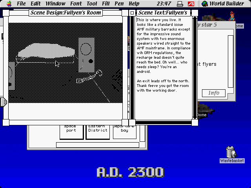The width and height of the screenshot is (251, 188).
Task: Click the Scene Text window bottom-right grow box
Action: [195, 123]
